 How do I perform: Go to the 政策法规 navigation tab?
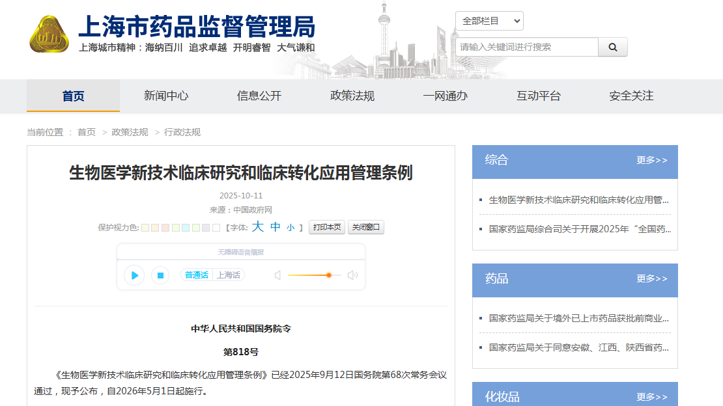[352, 96]
